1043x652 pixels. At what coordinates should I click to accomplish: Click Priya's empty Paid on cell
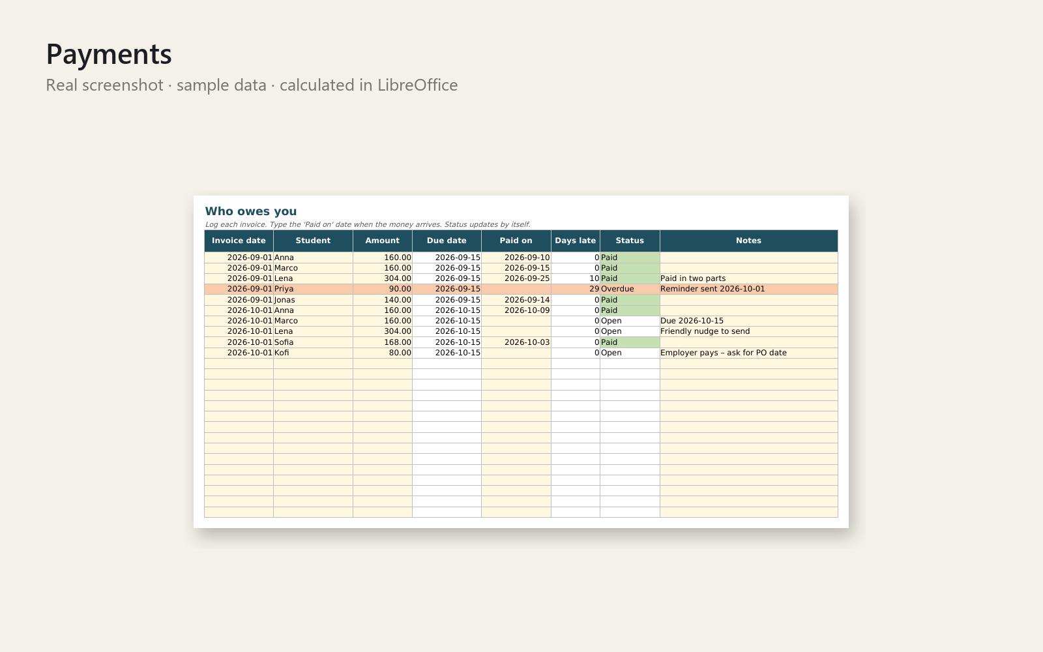[x=516, y=289]
